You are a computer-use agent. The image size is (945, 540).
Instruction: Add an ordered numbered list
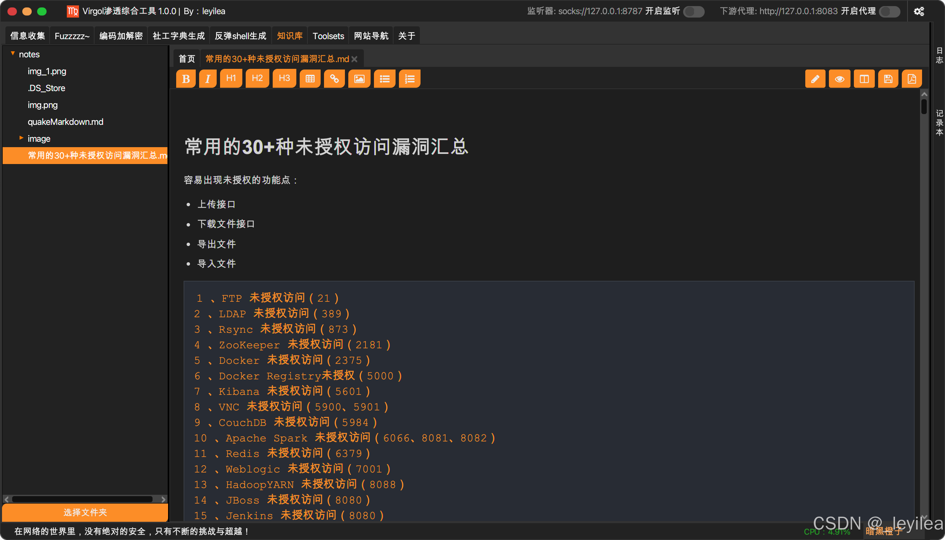click(x=409, y=79)
